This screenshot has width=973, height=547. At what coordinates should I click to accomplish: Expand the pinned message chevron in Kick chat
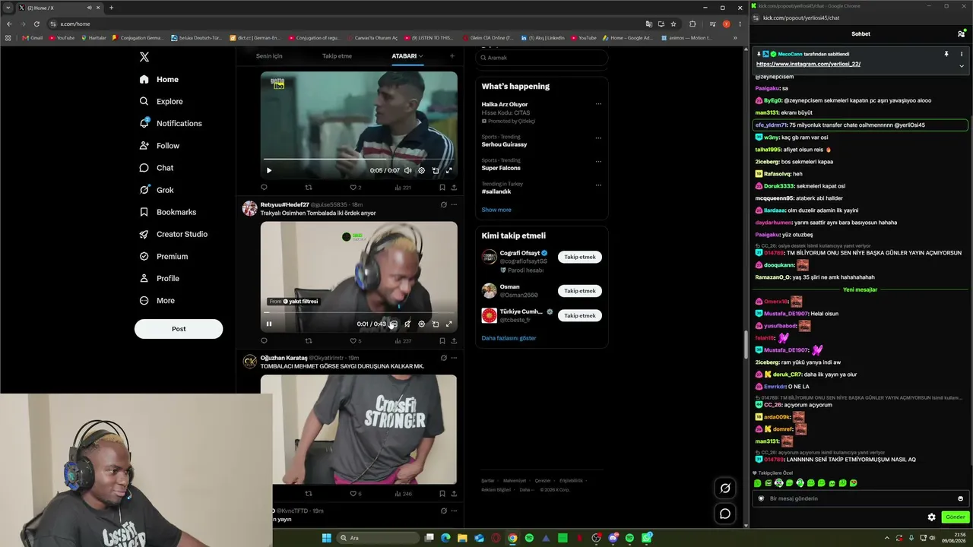(962, 65)
